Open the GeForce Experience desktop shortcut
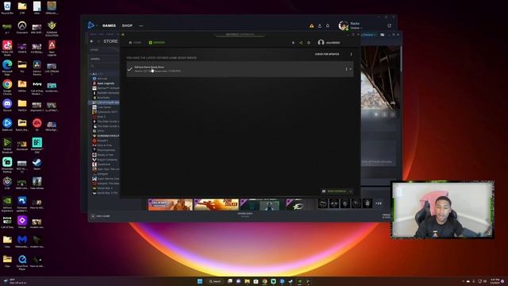 point(7,203)
